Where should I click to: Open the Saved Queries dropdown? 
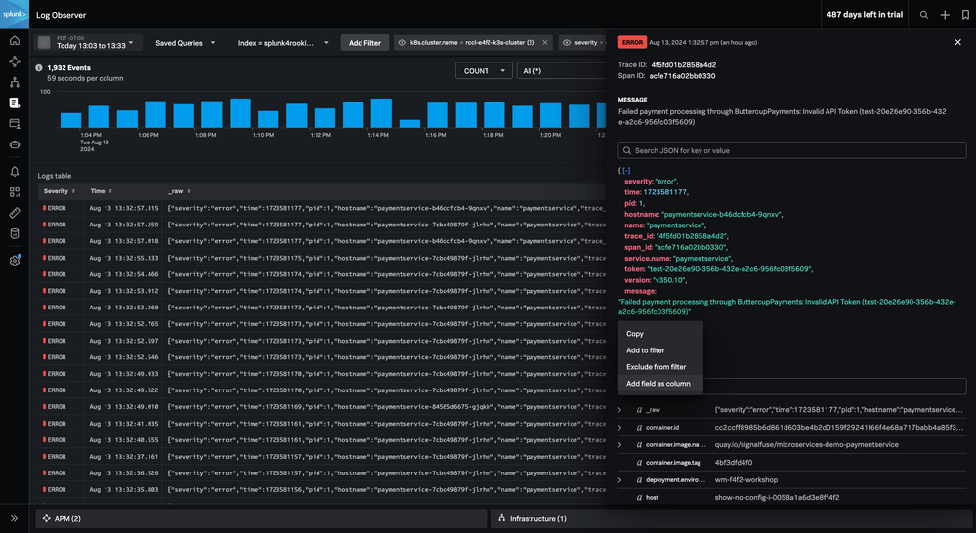point(185,43)
